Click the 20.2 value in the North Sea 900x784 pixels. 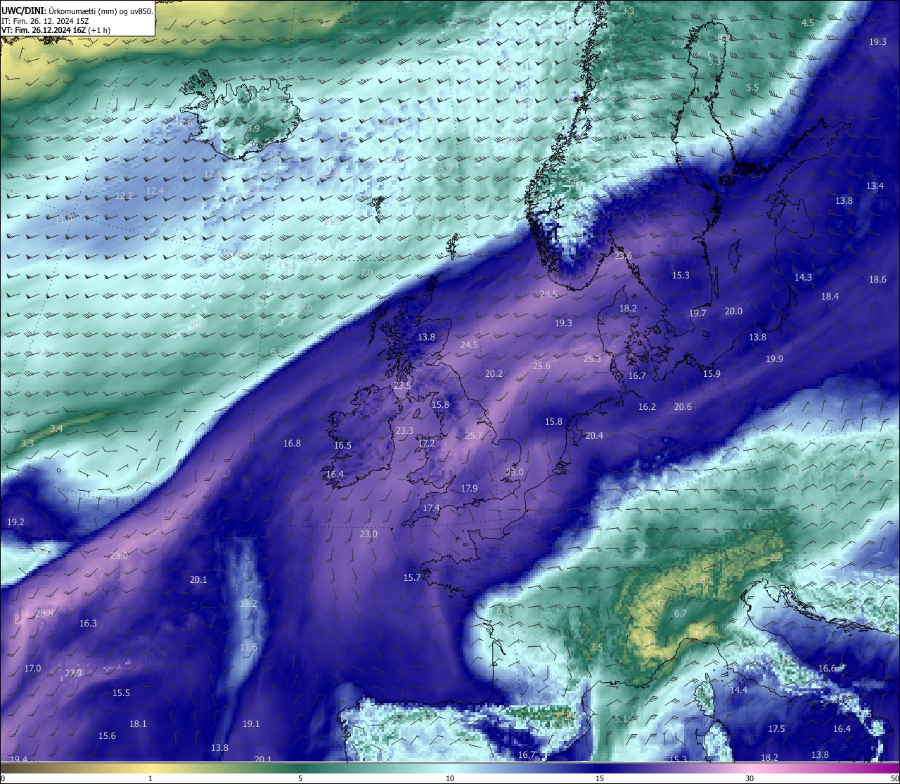tap(494, 373)
